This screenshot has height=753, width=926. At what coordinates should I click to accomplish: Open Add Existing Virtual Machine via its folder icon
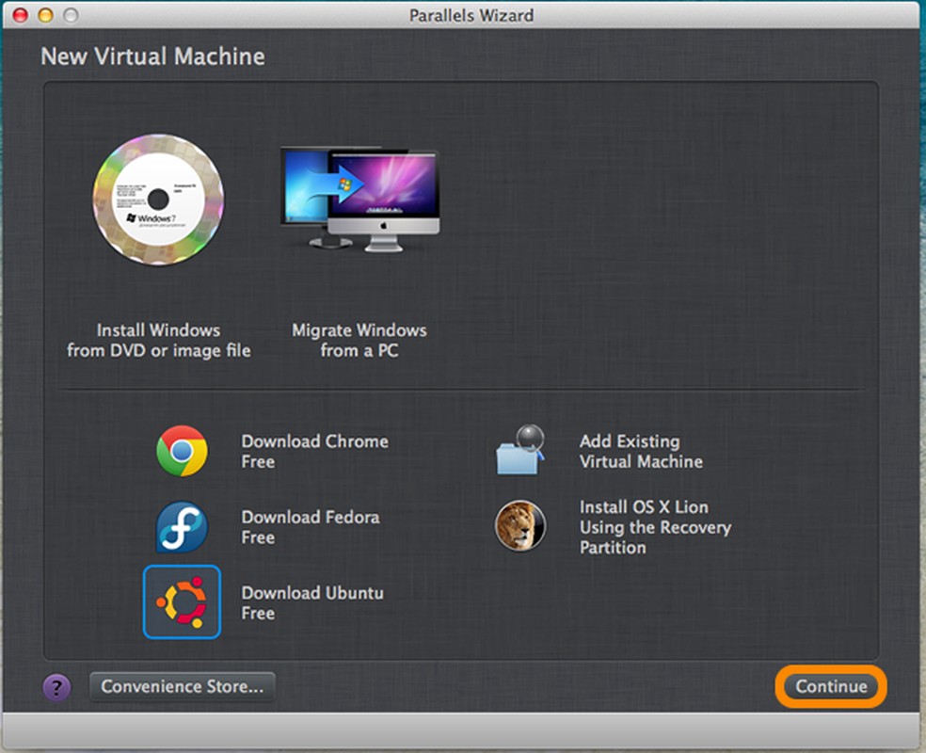(x=520, y=451)
